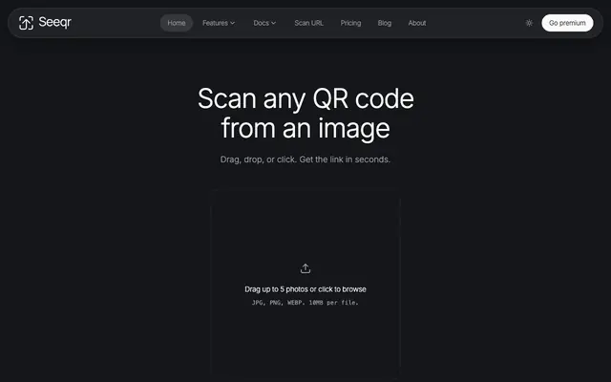
Task: Click the Seeqr brand name
Action: pos(55,23)
